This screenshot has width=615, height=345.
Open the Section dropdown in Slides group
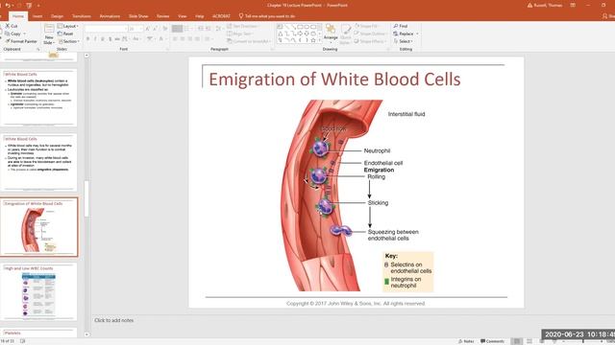coord(68,41)
